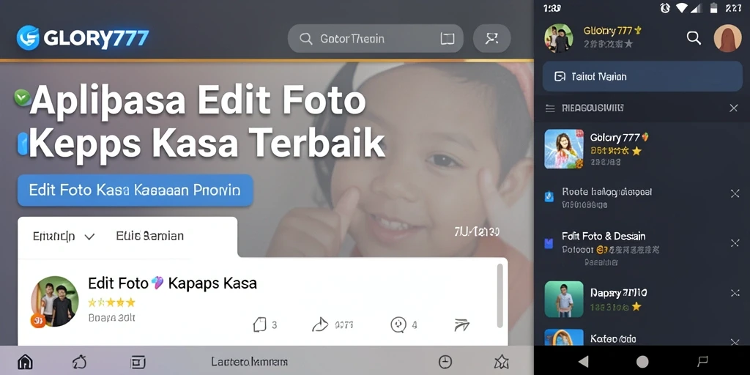Close the RIEAGOUGIVIIIG section with X
The height and width of the screenshot is (375, 750).
coord(733,108)
